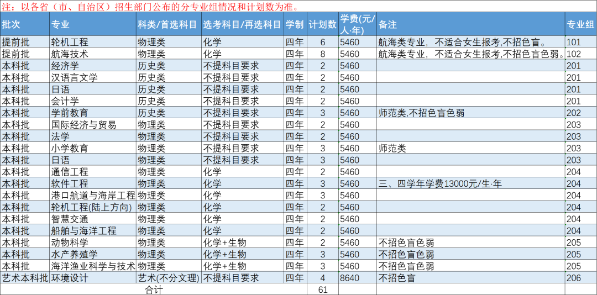The width and height of the screenshot is (597, 295).
Task: Select the 102 group cell
Action: [581, 54]
